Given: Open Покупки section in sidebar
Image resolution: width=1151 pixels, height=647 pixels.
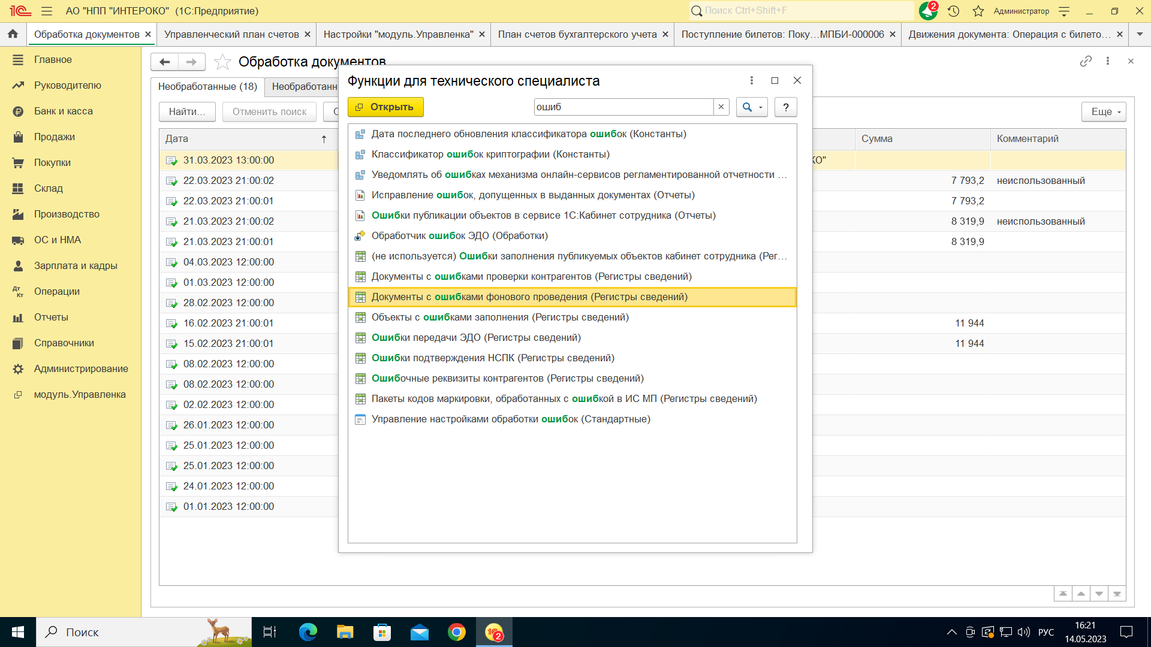Looking at the screenshot, I should coord(53,162).
